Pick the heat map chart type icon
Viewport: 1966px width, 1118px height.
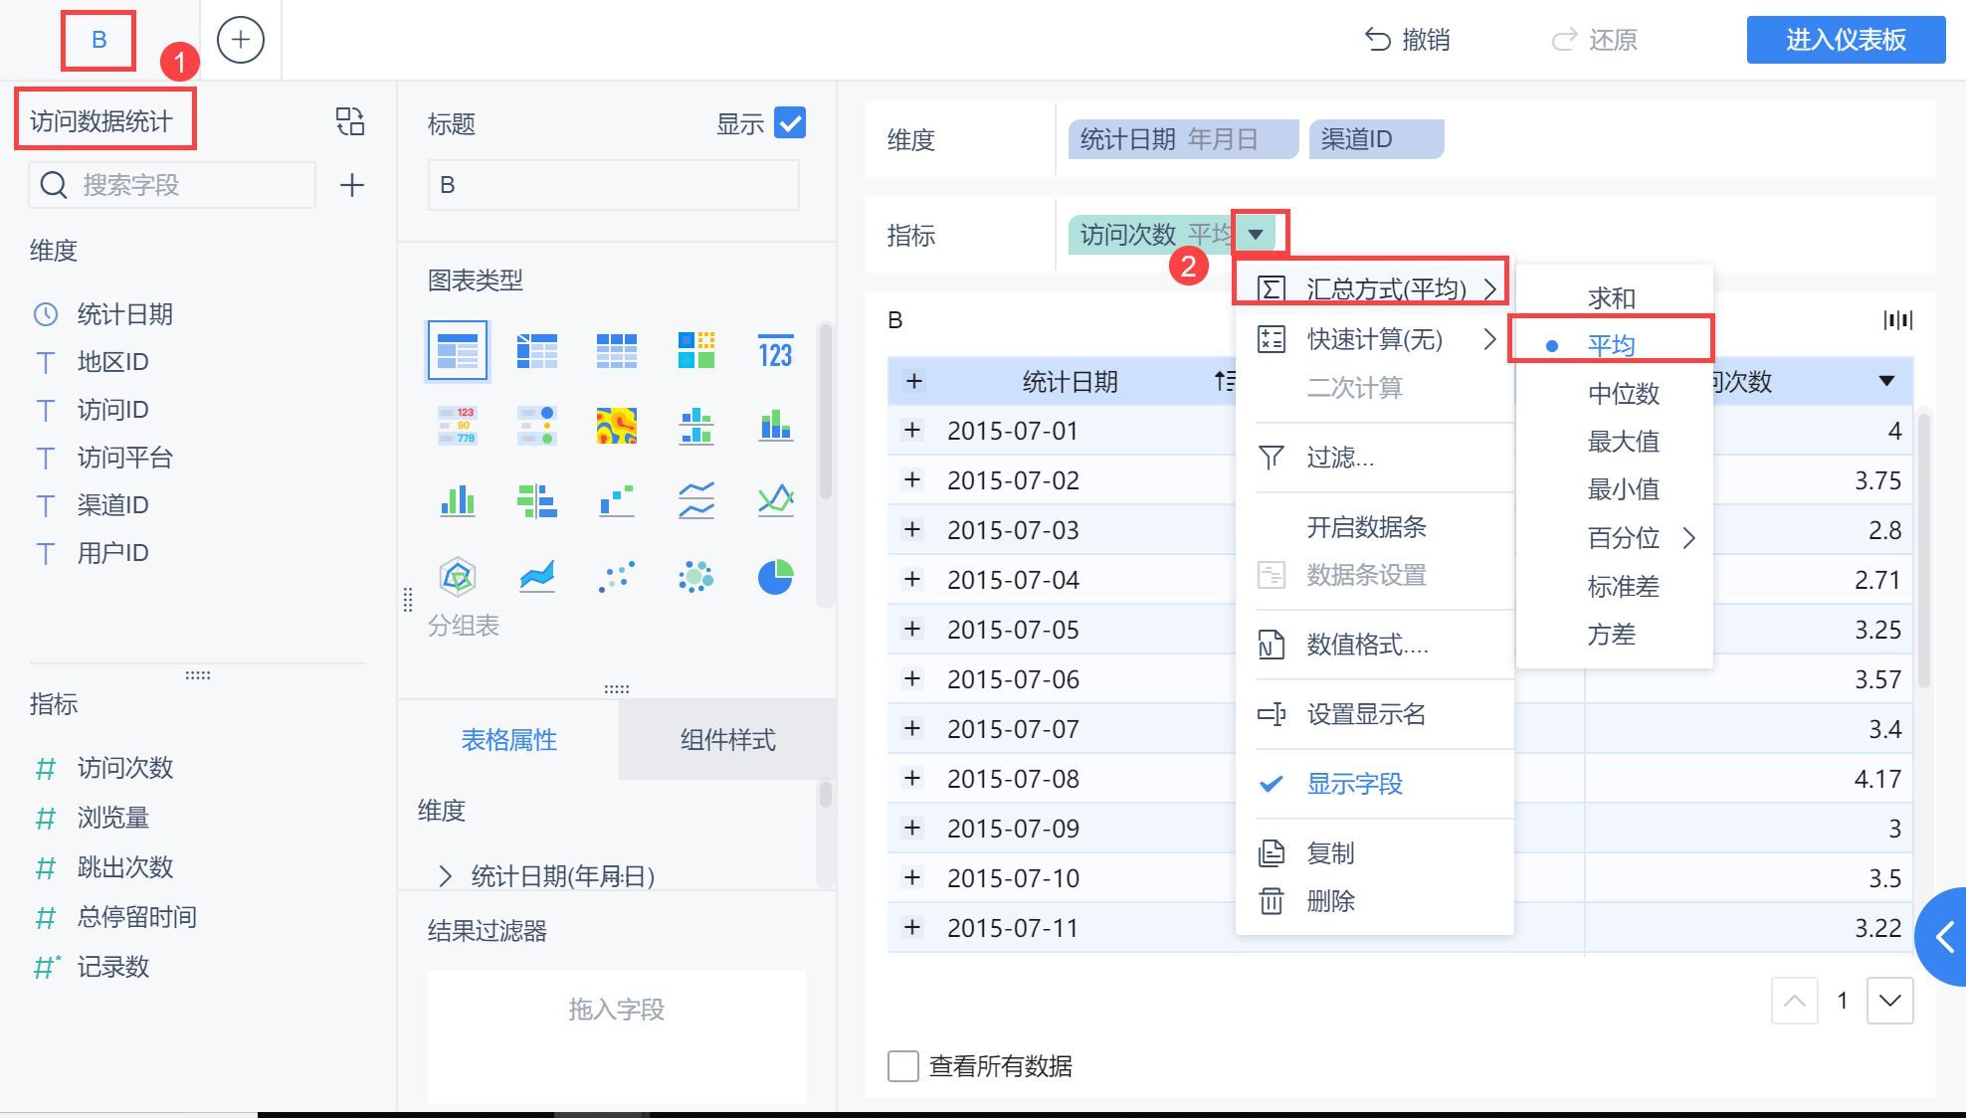(x=616, y=426)
